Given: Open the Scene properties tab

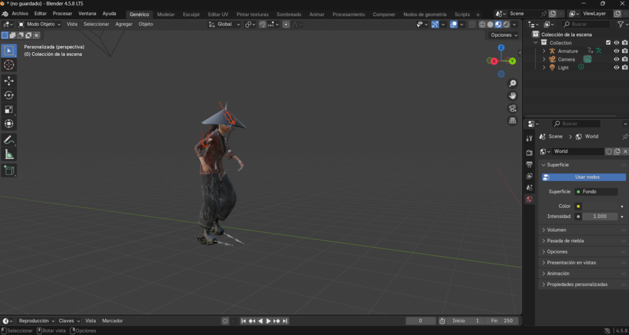Looking at the screenshot, I should pyautogui.click(x=529, y=188).
